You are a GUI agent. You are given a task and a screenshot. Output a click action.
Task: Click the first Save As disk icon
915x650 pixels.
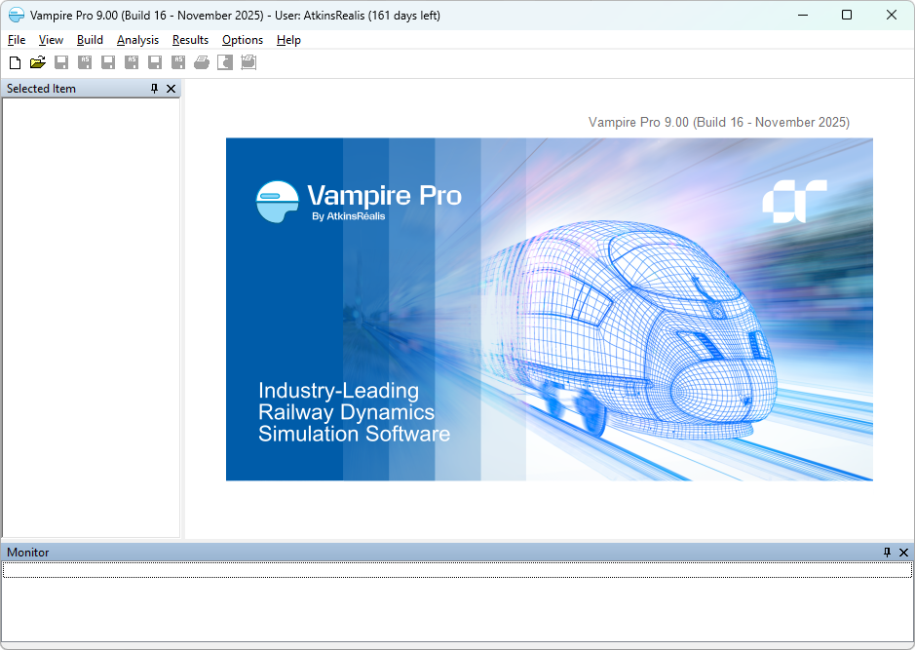pyautogui.click(x=85, y=62)
